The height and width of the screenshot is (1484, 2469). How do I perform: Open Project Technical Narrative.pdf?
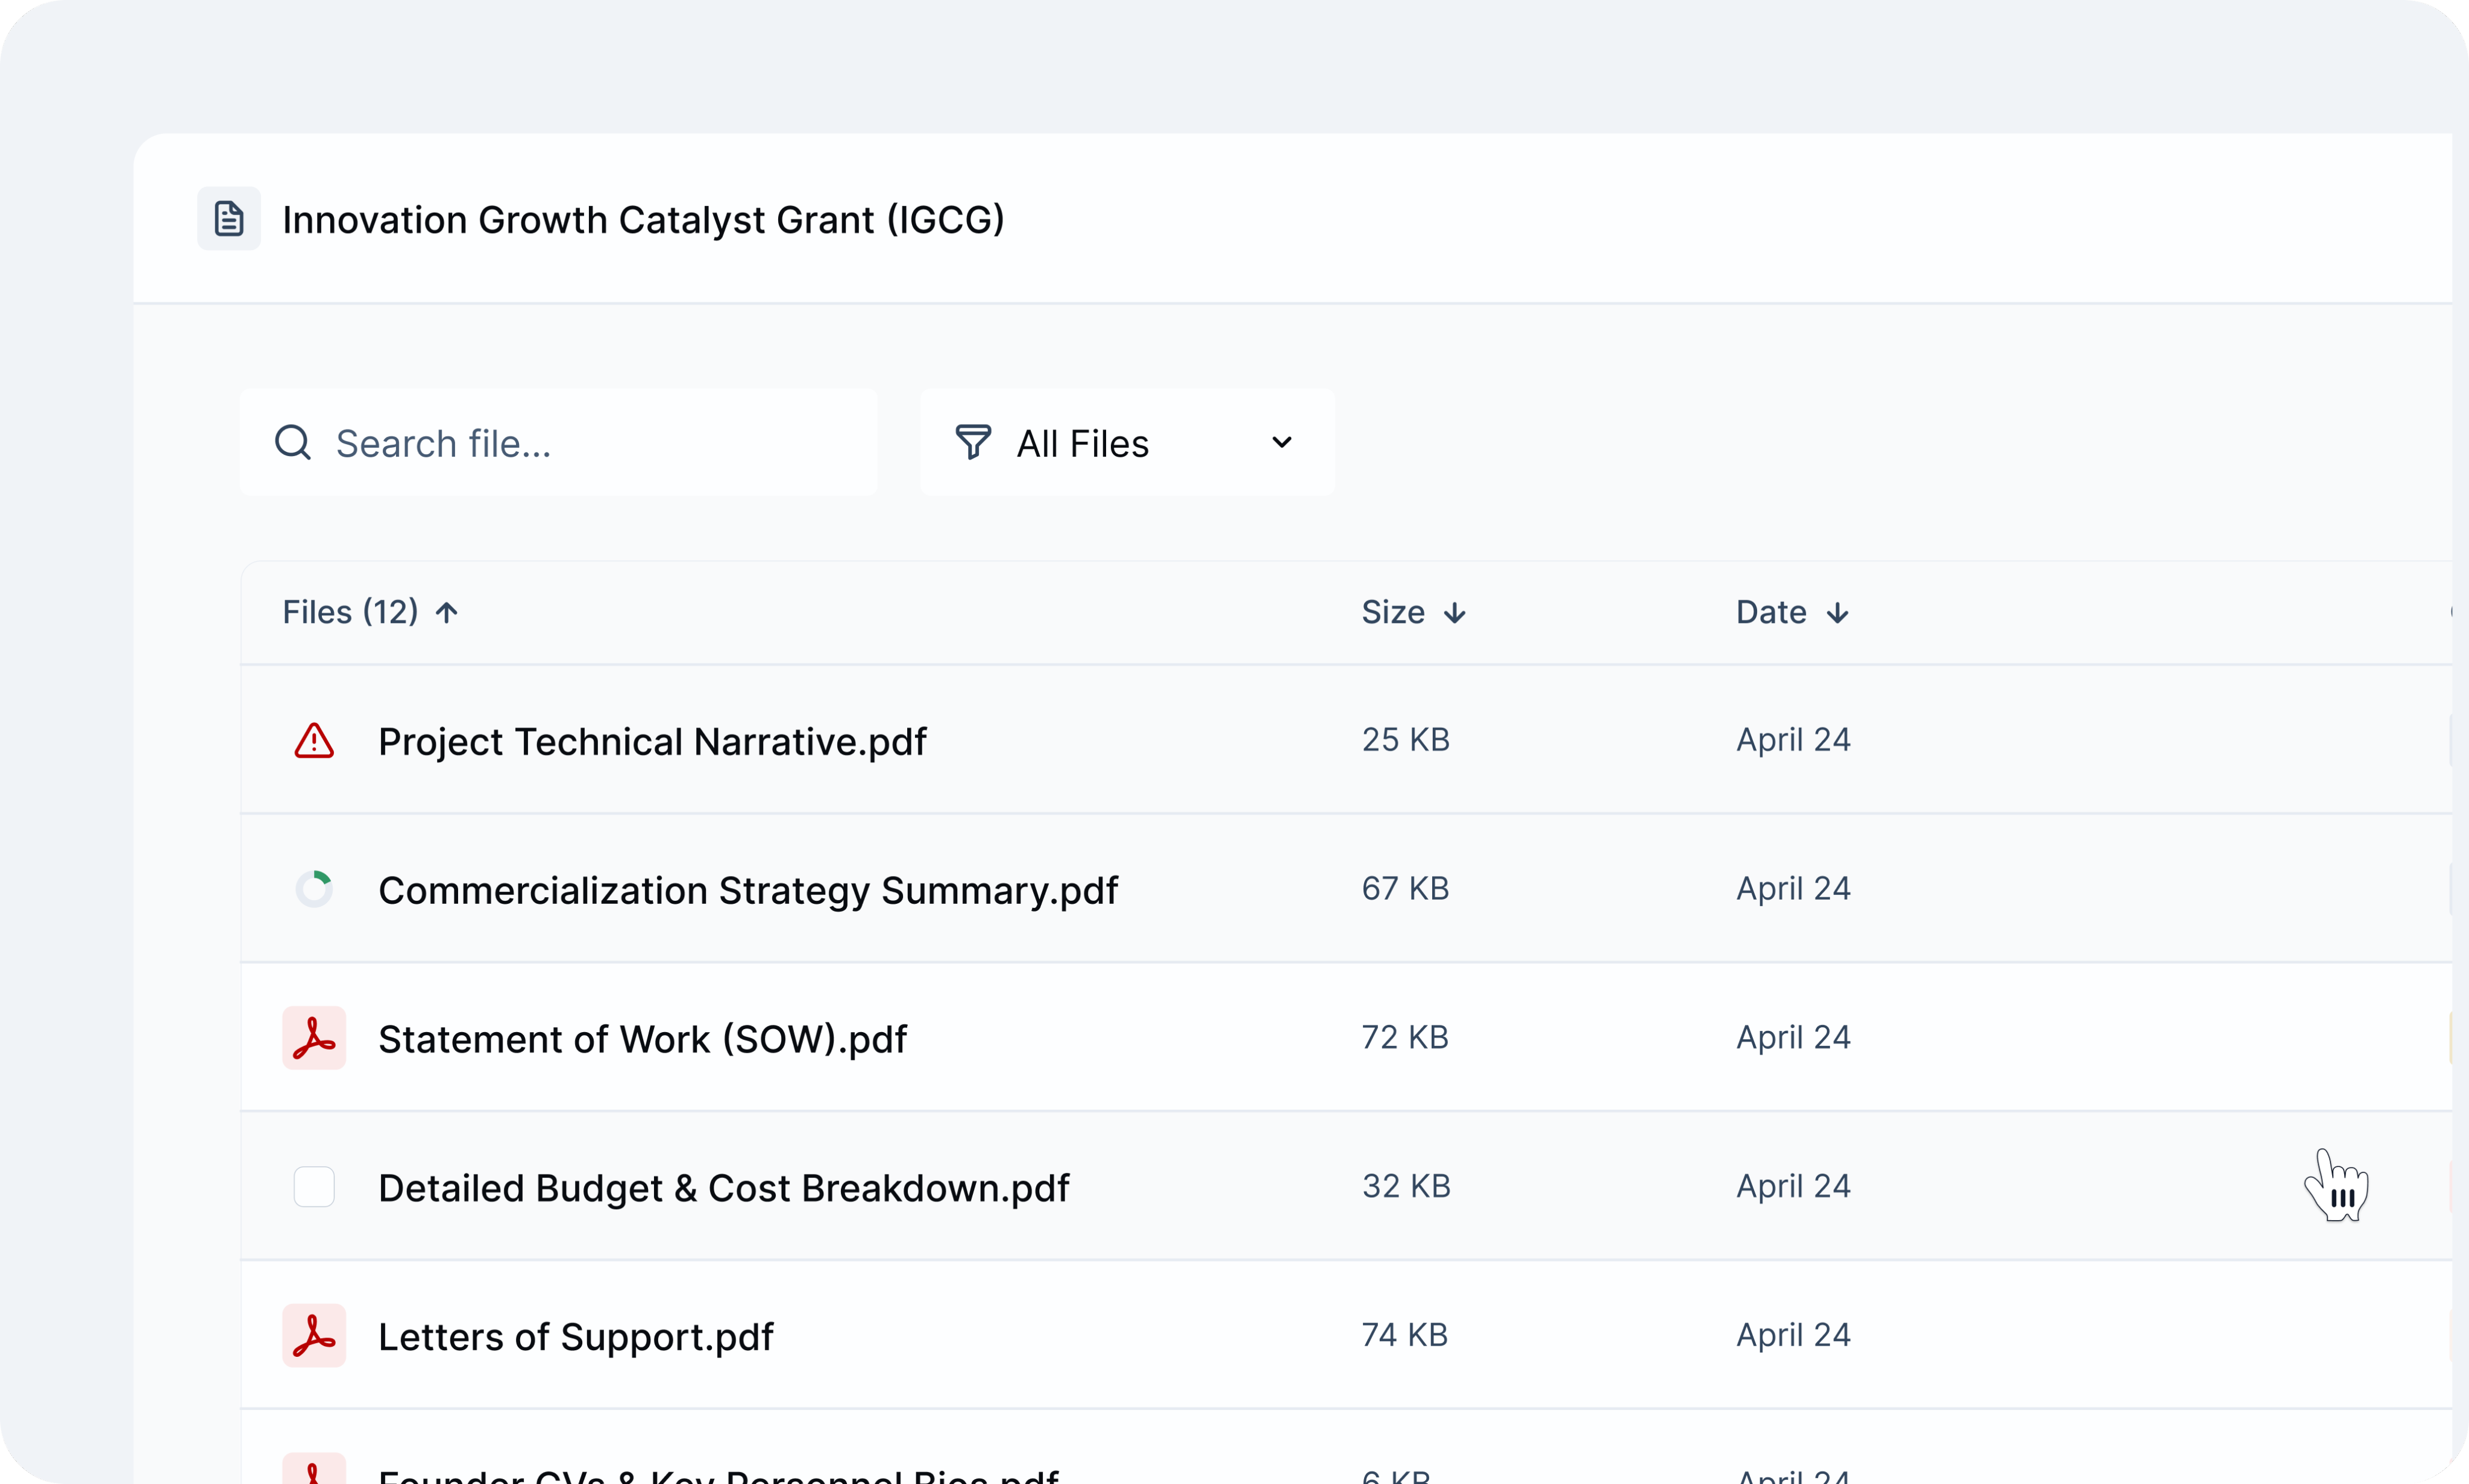pos(652,740)
